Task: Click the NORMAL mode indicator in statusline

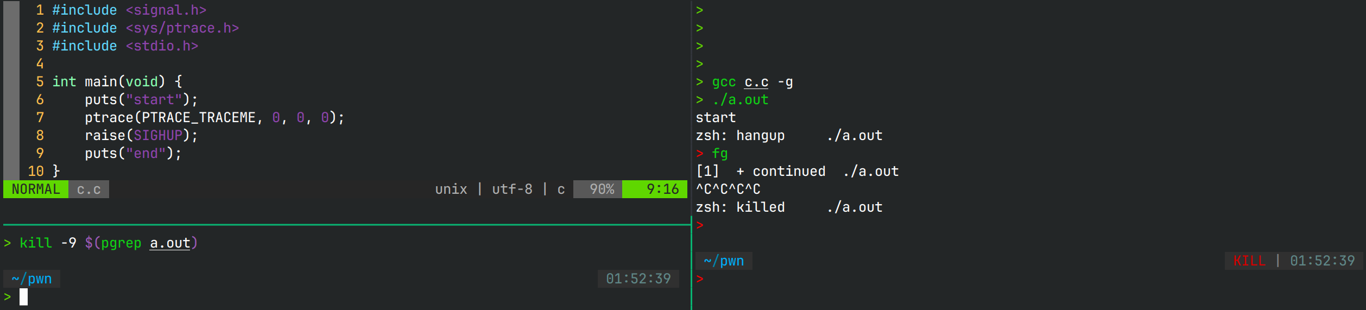Action: pos(36,189)
